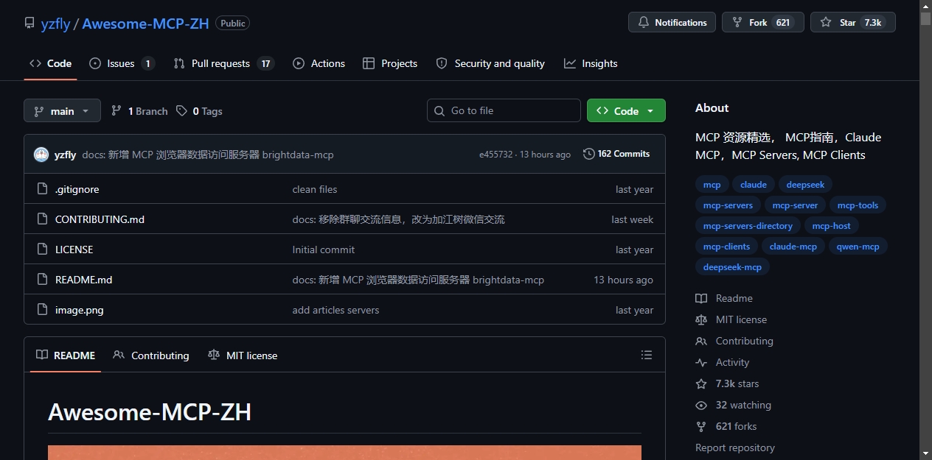The height and width of the screenshot is (460, 932).
Task: Click the fork icon in Fork button
Action: [x=737, y=23]
